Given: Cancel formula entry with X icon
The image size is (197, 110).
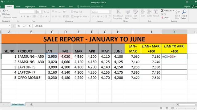Looking at the screenshot, I should tap(19, 26).
